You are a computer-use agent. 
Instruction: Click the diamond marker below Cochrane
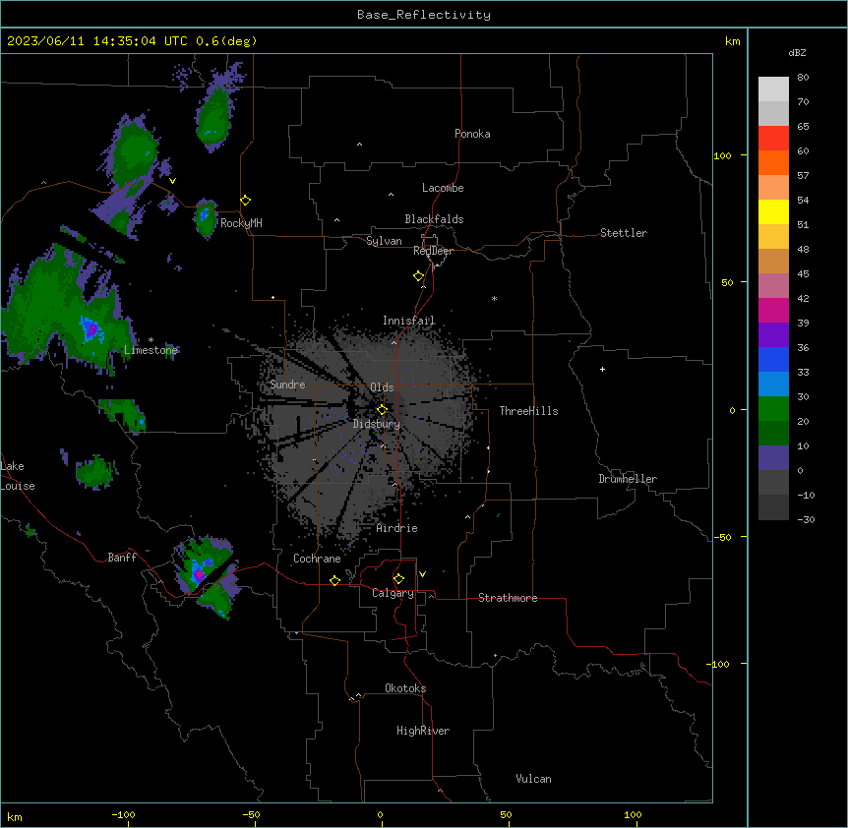(x=334, y=580)
